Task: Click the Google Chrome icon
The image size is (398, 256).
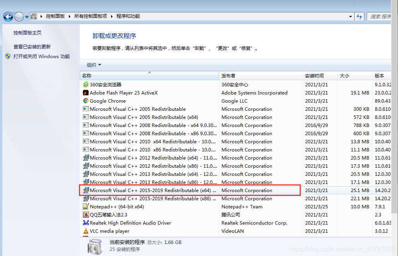Action: (x=86, y=101)
